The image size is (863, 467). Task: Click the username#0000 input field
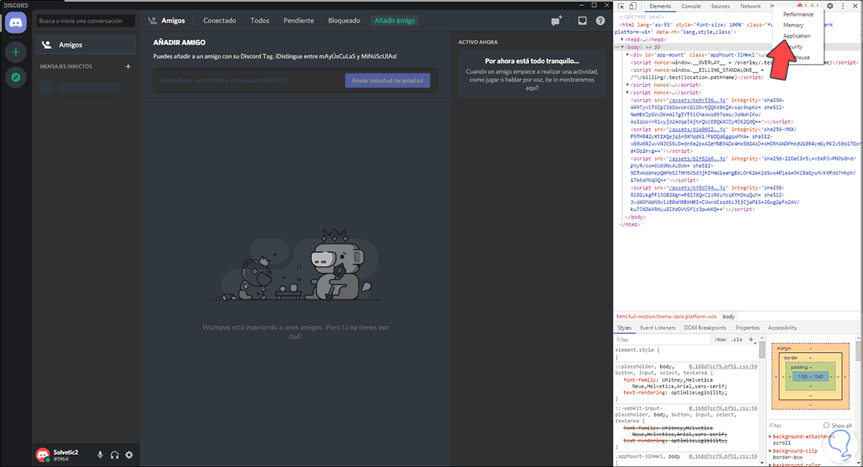click(249, 80)
